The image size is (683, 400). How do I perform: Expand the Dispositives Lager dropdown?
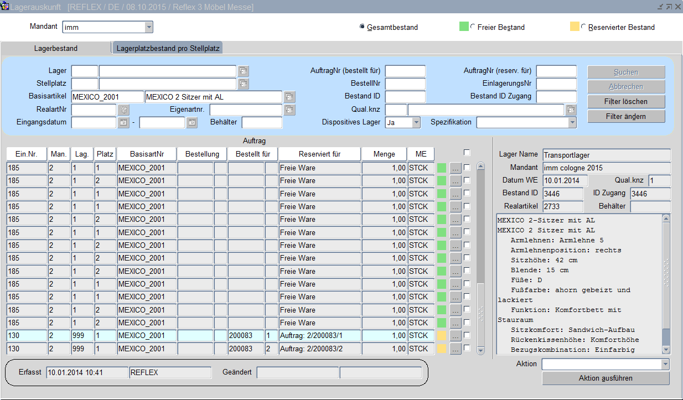point(416,122)
